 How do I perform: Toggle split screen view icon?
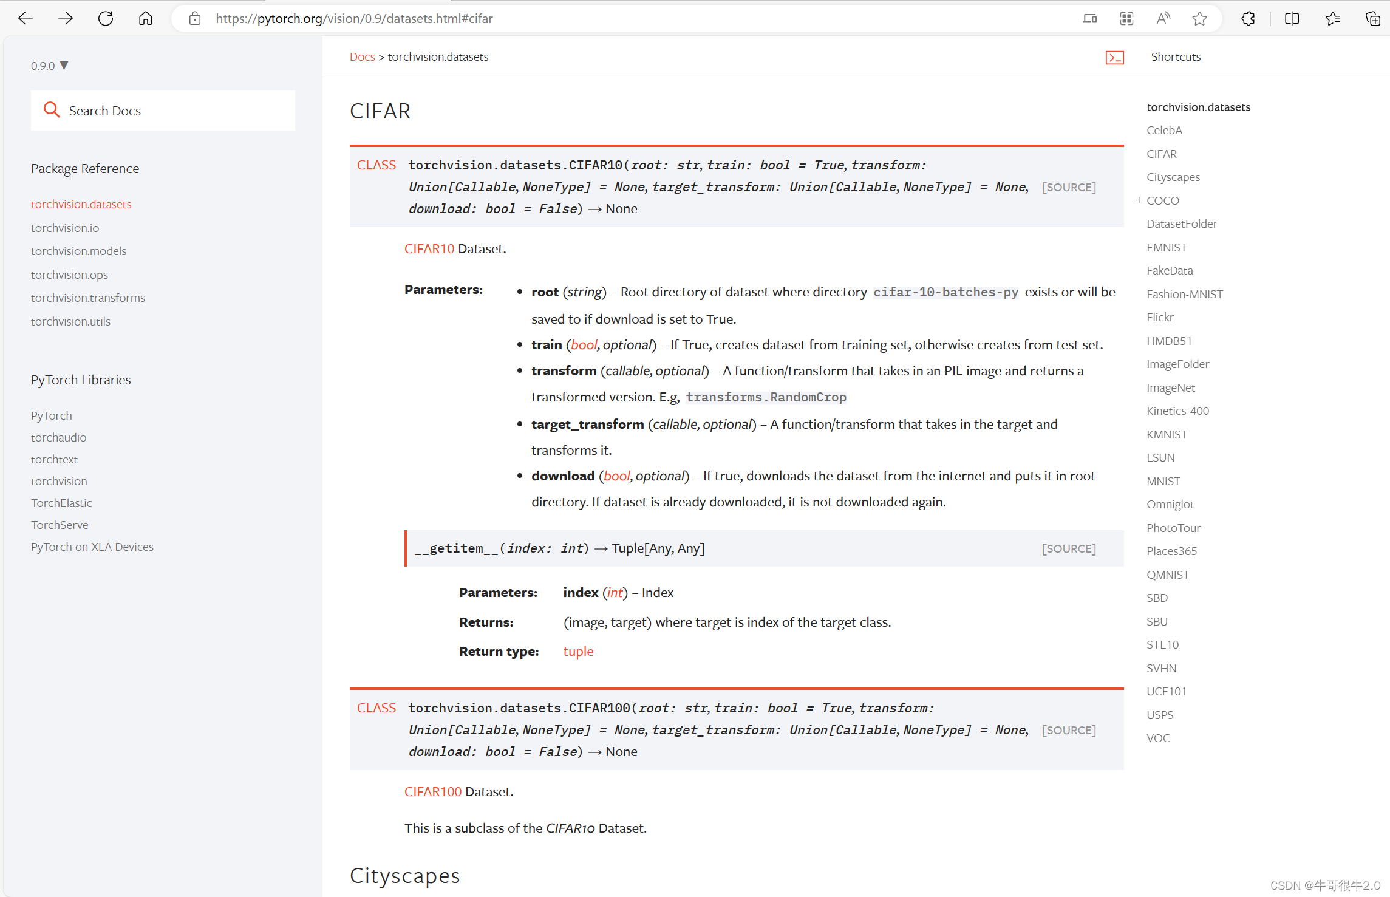(x=1292, y=18)
